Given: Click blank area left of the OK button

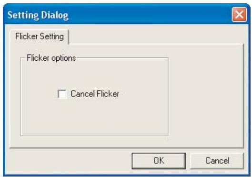Looking at the screenshot, I should (69, 161).
